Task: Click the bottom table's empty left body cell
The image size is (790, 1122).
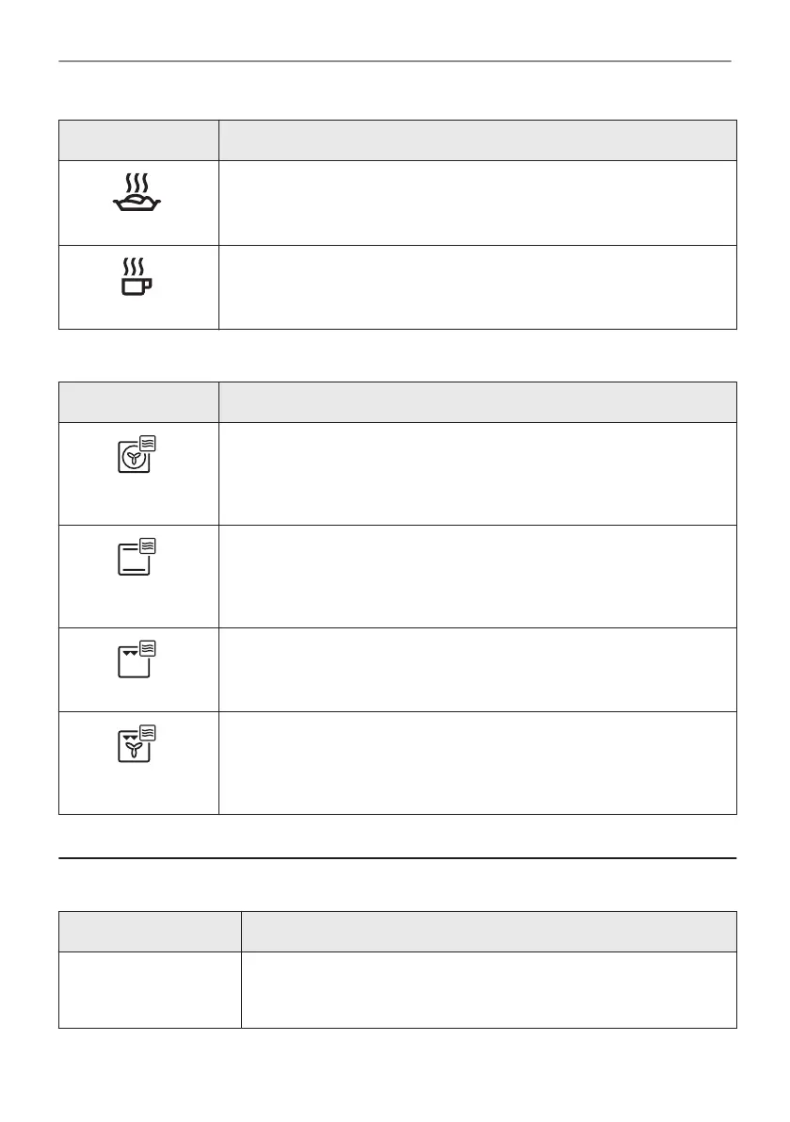Action: click(x=150, y=989)
